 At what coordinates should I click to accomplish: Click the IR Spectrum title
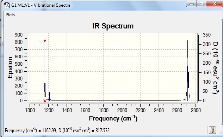[x=113, y=26]
